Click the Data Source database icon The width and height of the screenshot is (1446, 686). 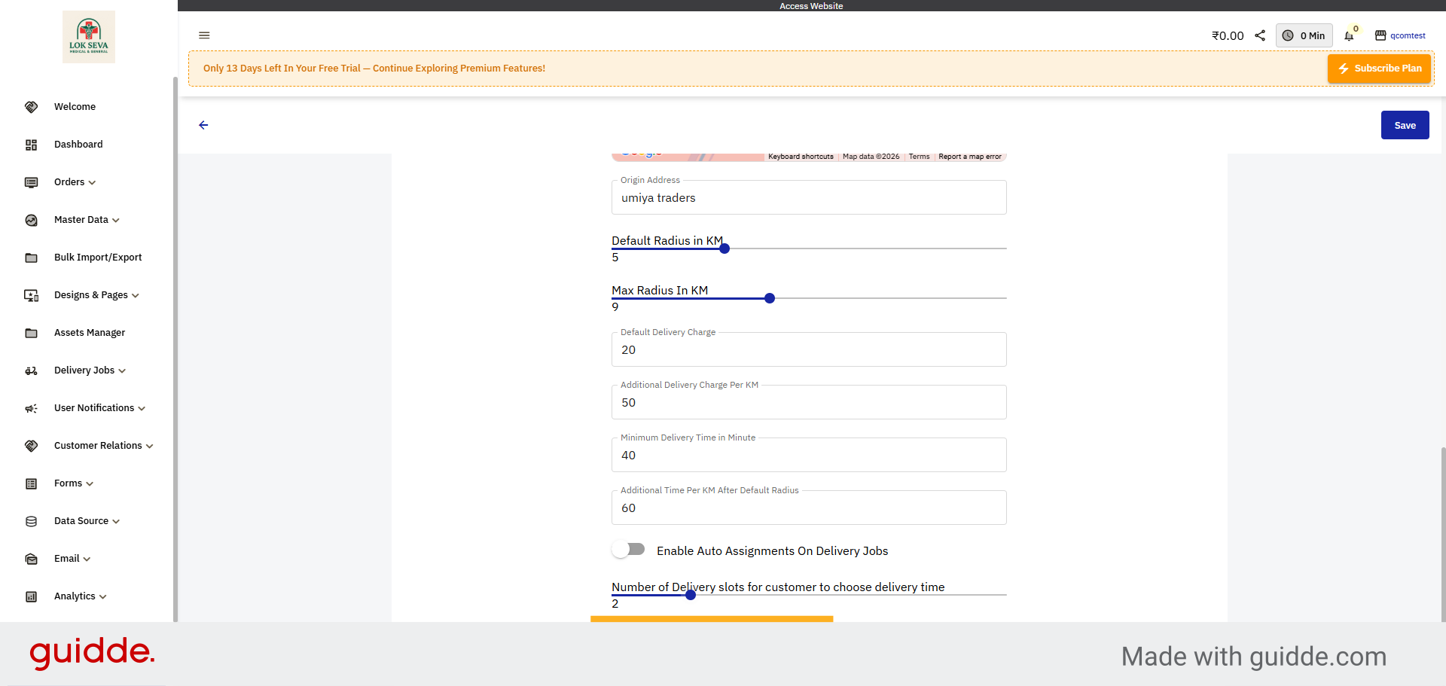click(31, 521)
